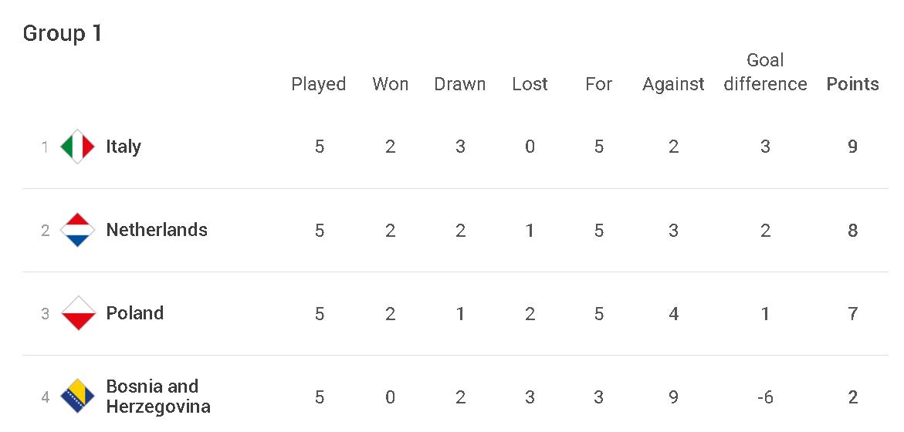Click Bosnia's goal difference of -6

tap(764, 397)
